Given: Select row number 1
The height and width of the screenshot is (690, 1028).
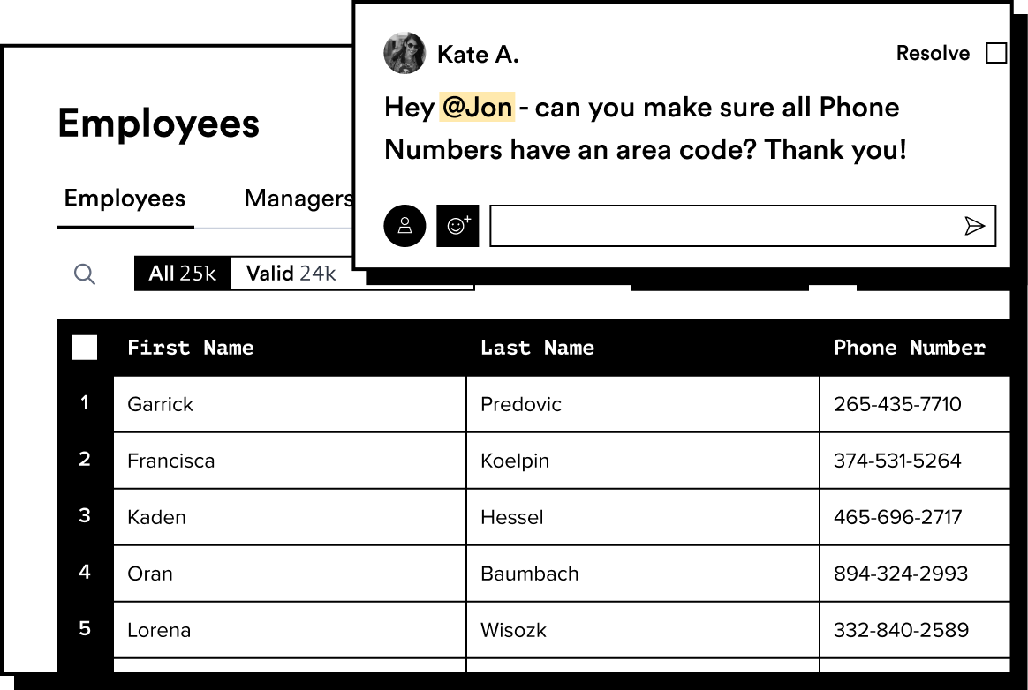Looking at the screenshot, I should pyautogui.click(x=85, y=404).
